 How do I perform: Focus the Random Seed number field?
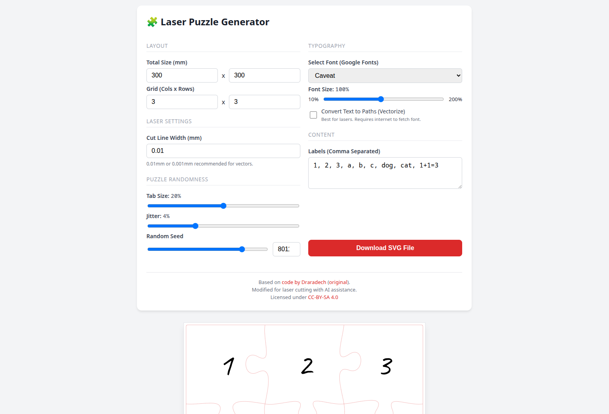pyautogui.click(x=286, y=249)
